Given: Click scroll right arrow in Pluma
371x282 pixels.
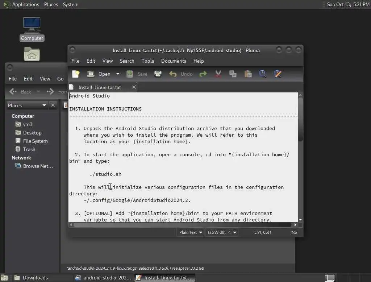Looking at the screenshot, I should coord(295,225).
